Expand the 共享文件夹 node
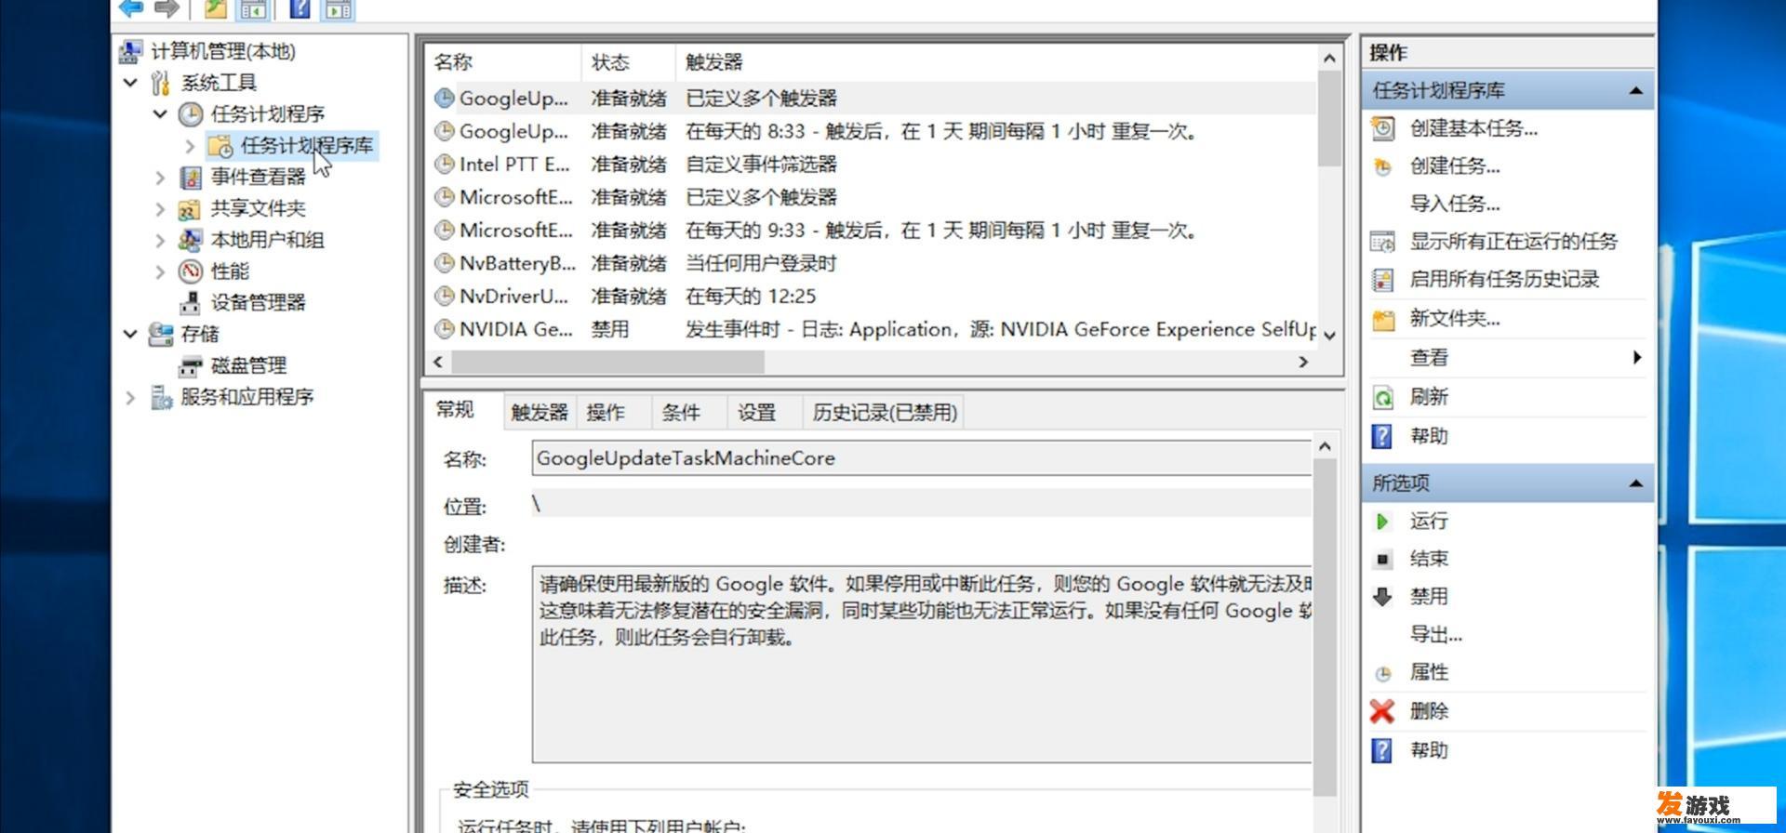The image size is (1786, 833). click(160, 209)
